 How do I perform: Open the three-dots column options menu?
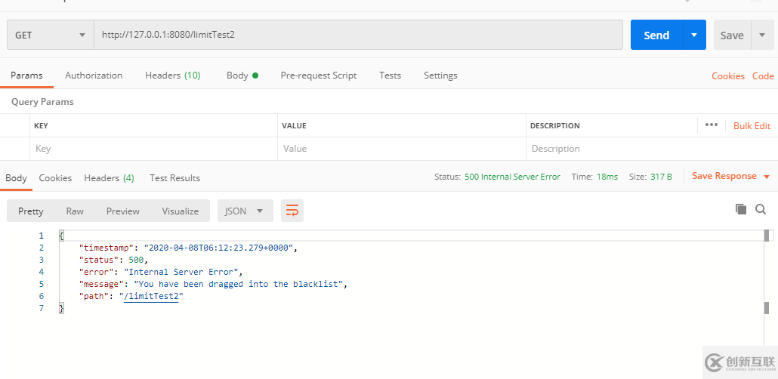[712, 125]
